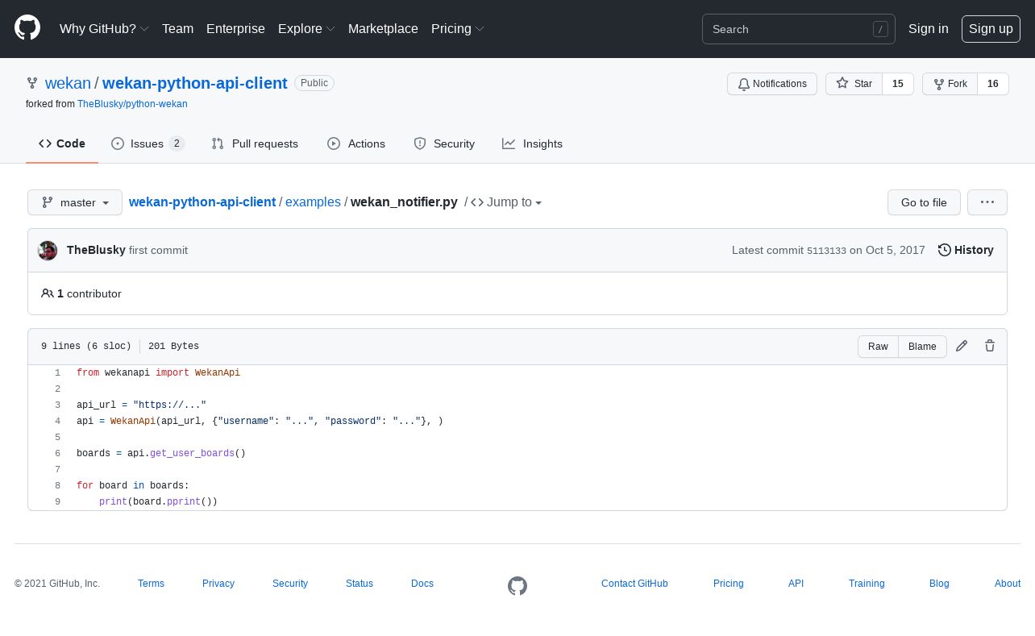Open the Blog footer link
Viewport: 1035px width, 636px height.
[939, 584]
